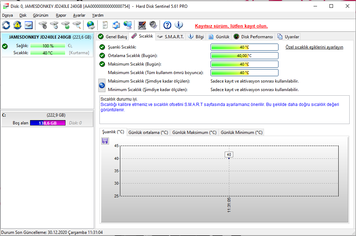
Task: Select the JAMESDONKEY JD240LE 240GB disk entry
Action: tap(47, 45)
